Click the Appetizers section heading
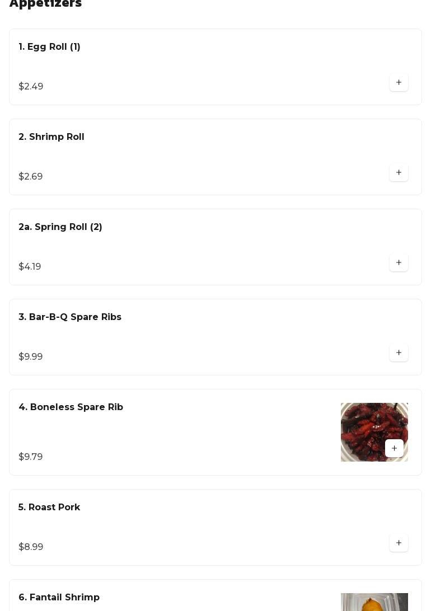The image size is (431, 611). [46, 4]
